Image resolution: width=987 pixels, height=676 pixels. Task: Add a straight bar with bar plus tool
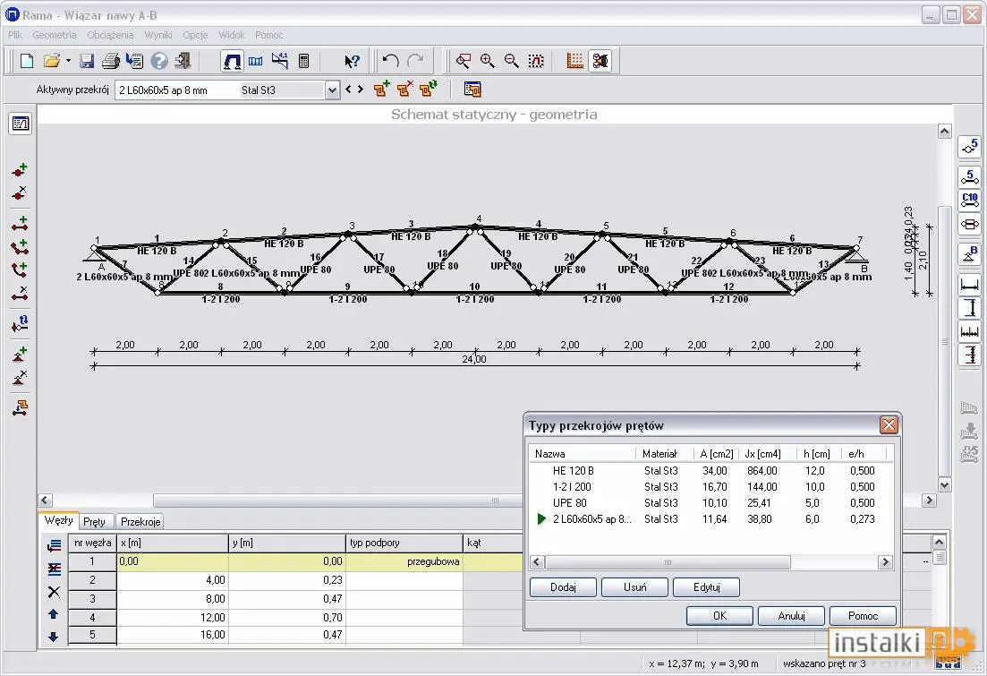(21, 224)
